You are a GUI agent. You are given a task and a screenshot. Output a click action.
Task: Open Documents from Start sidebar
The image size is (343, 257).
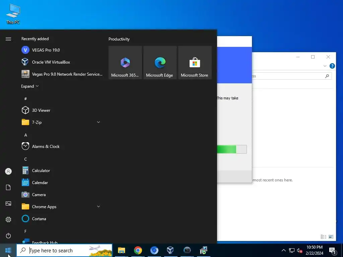8,187
